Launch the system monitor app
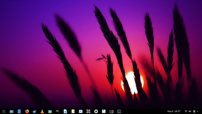 (111, 111)
